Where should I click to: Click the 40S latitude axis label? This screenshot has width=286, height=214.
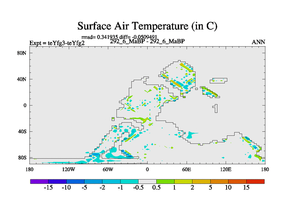pyautogui.click(x=23, y=132)
